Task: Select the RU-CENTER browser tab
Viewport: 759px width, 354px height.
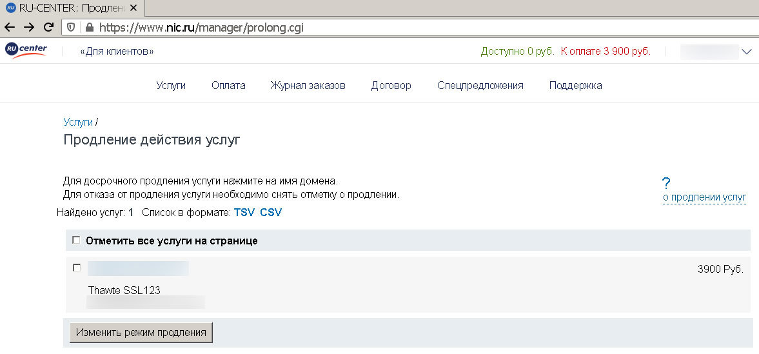Action: [x=71, y=8]
